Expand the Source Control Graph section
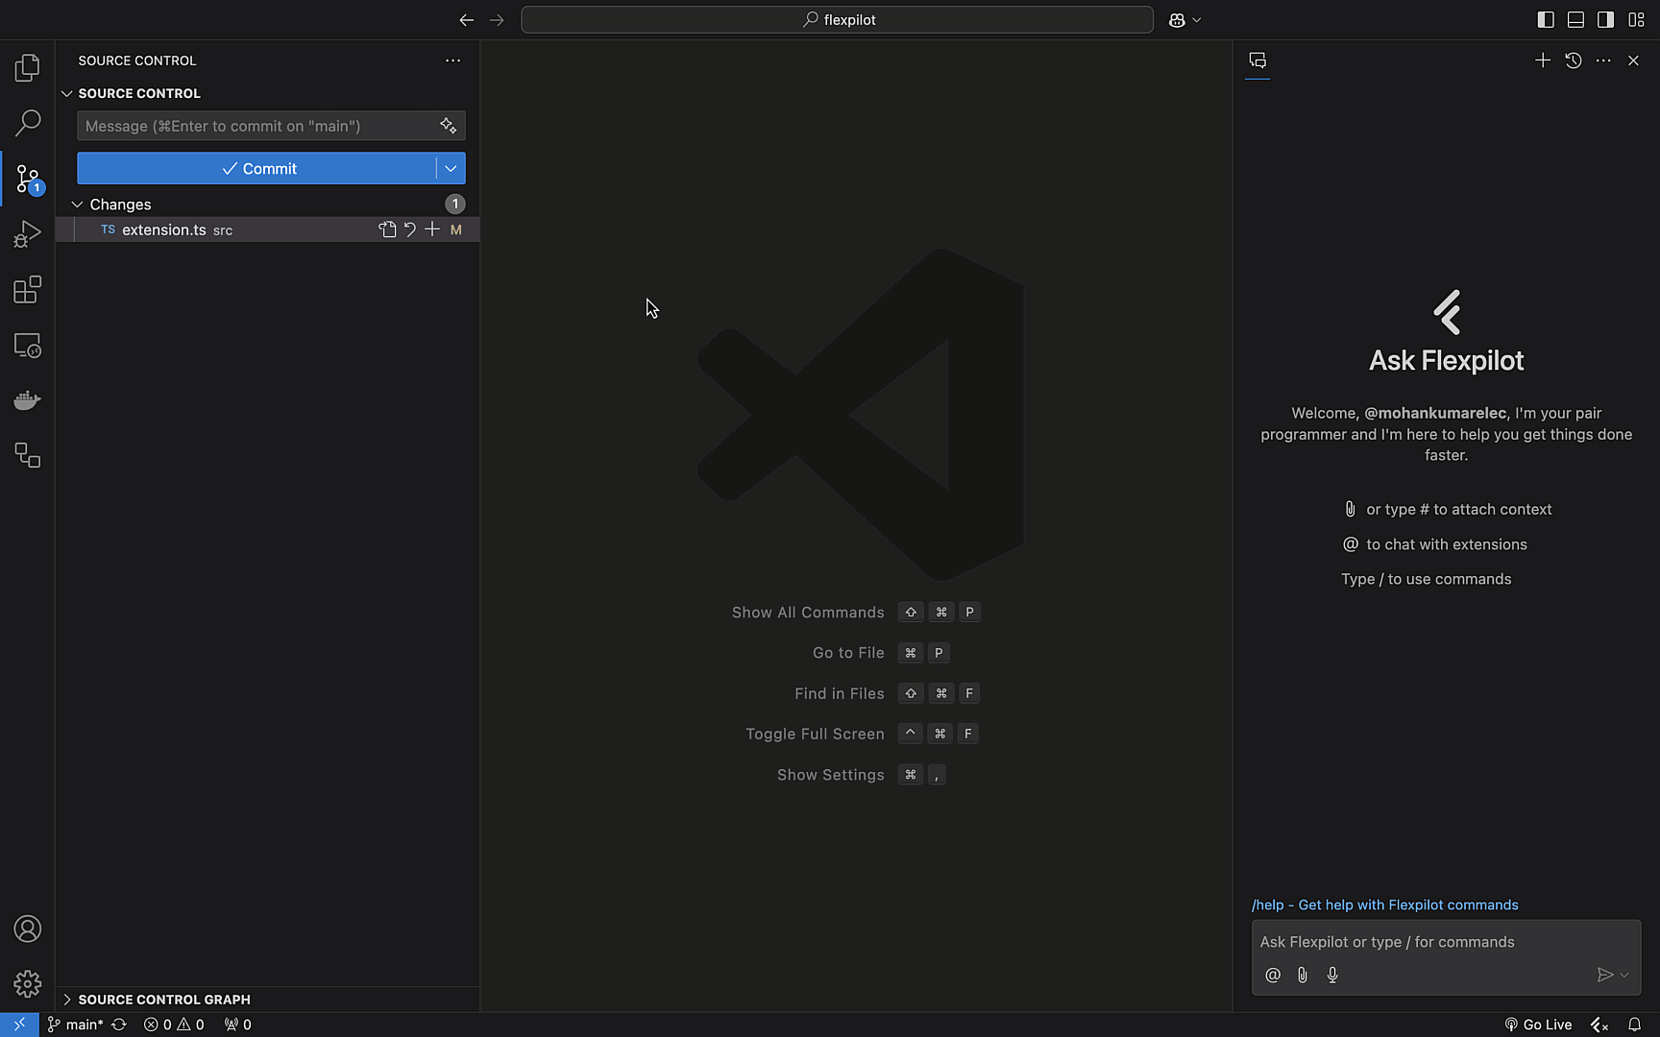This screenshot has width=1660, height=1037. 163,1000
